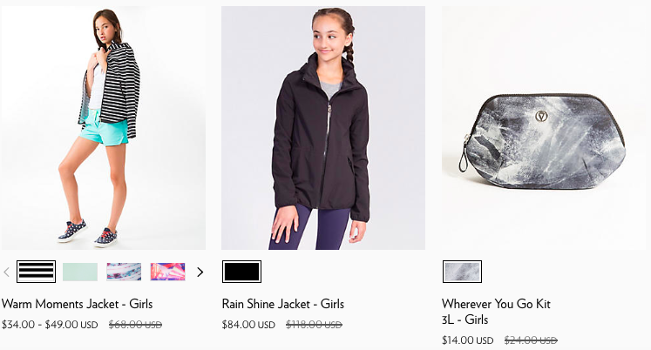Open Rain Shine Jacket - Girls product link
The image size is (651, 350).
282,304
